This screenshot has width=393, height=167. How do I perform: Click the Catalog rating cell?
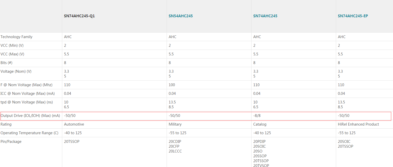tap(260, 124)
